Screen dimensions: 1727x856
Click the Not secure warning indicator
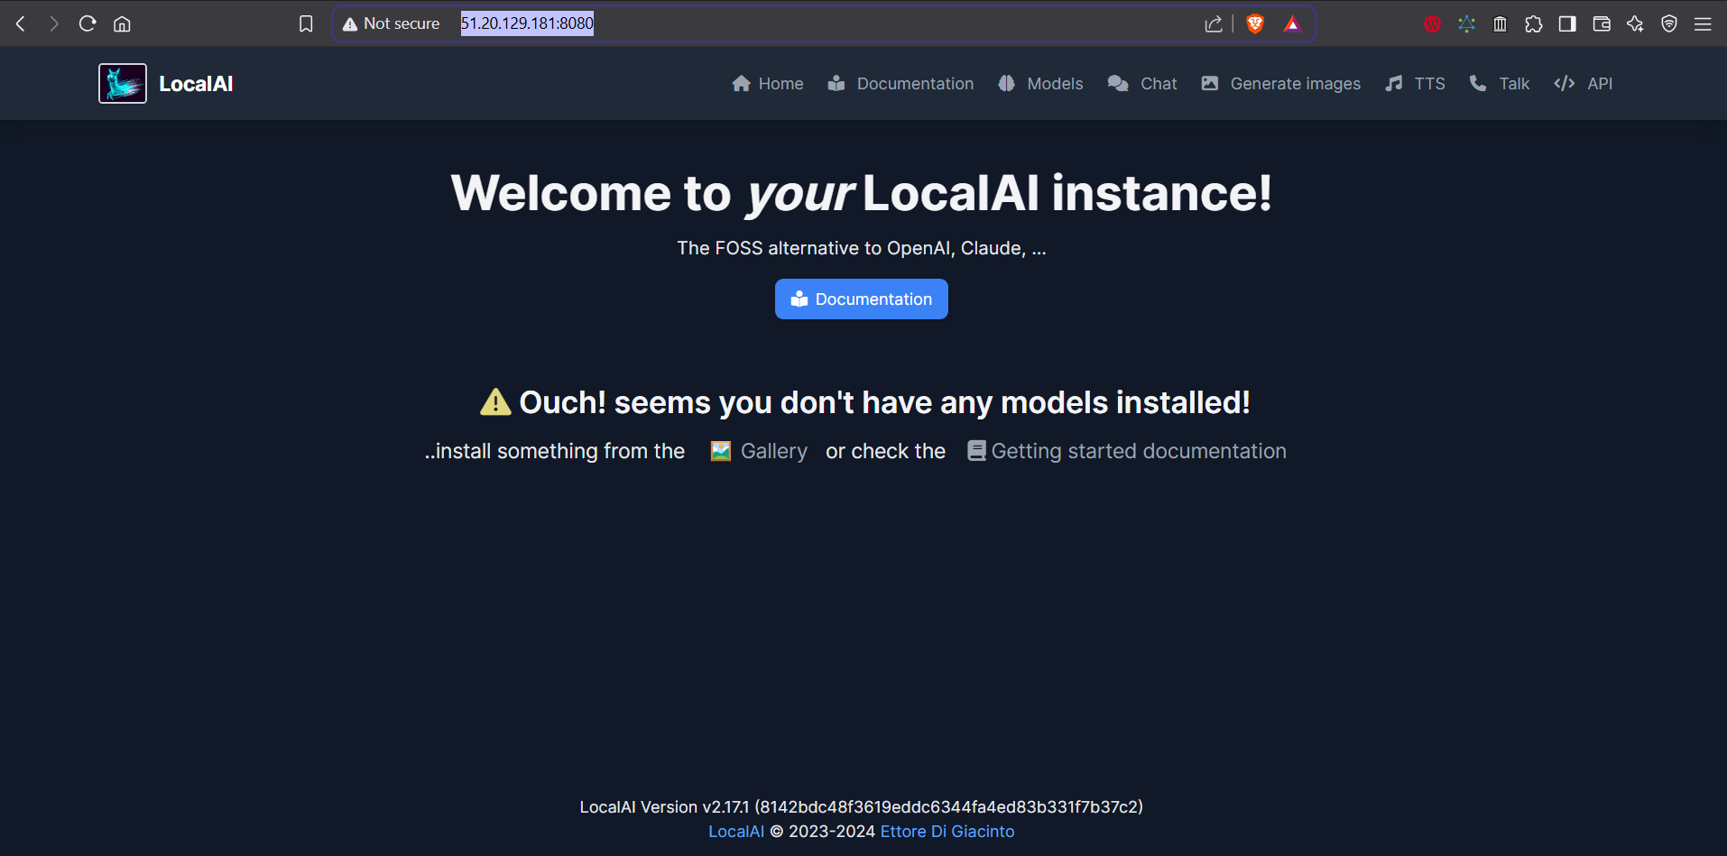(x=391, y=23)
